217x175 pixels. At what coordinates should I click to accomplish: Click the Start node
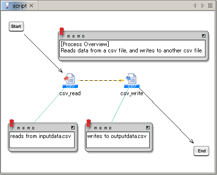click(16, 26)
